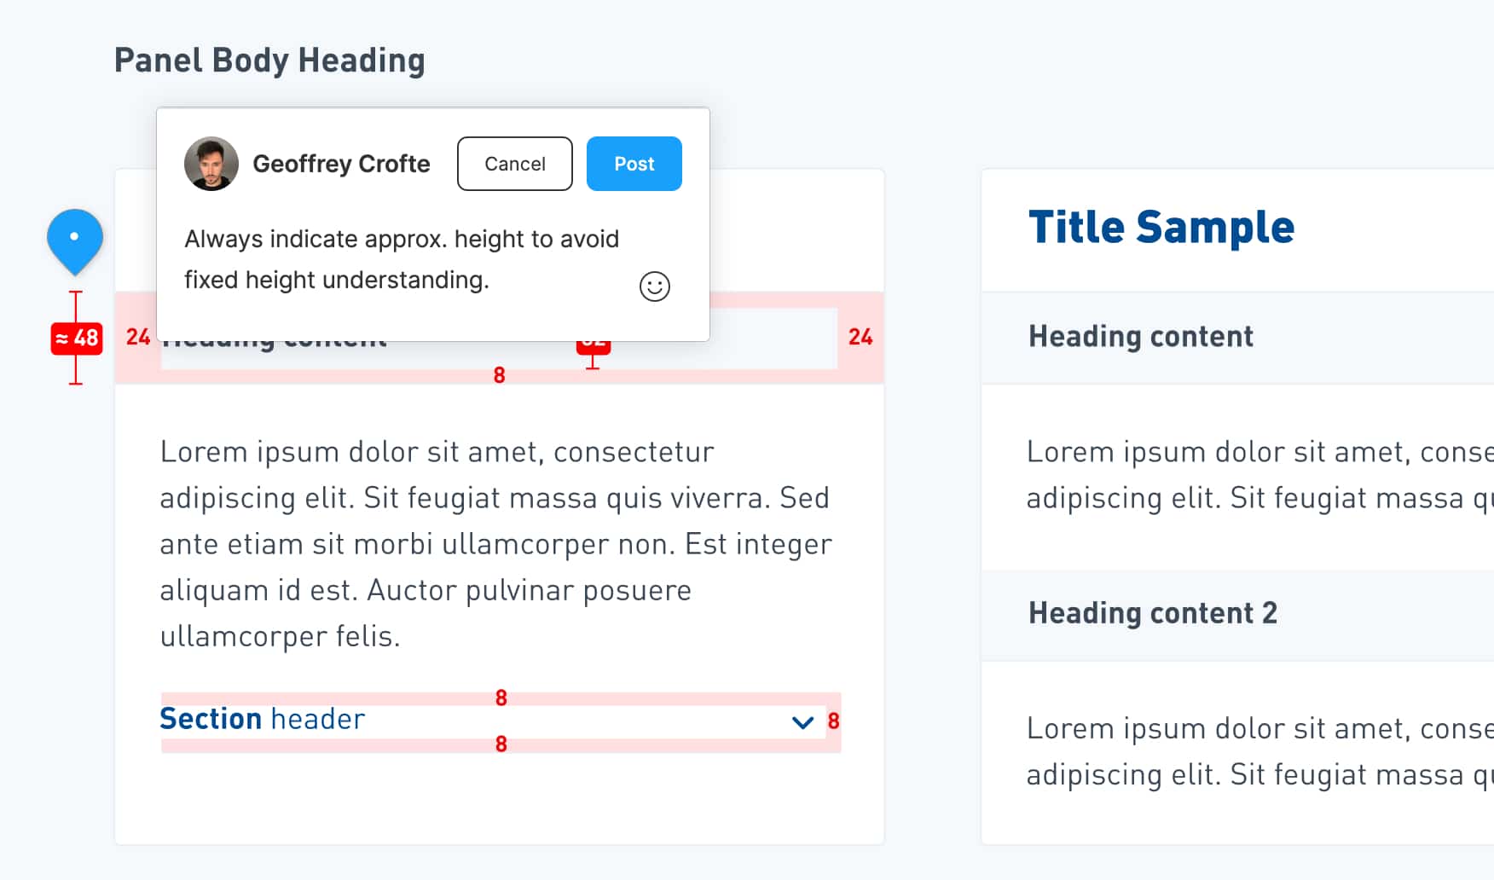
Task: Click the right 24 padding label
Action: pos(860,338)
